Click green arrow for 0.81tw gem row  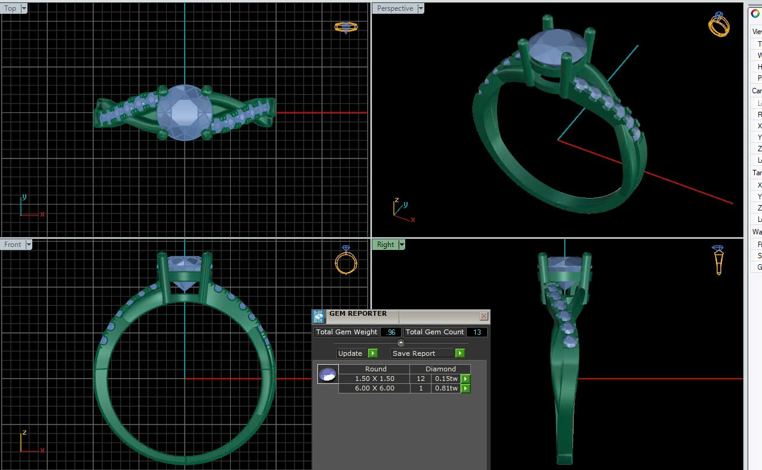466,389
